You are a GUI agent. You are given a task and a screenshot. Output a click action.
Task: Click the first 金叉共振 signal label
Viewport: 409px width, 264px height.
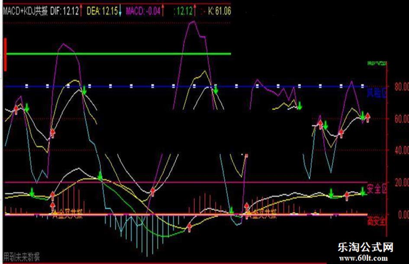(67, 215)
